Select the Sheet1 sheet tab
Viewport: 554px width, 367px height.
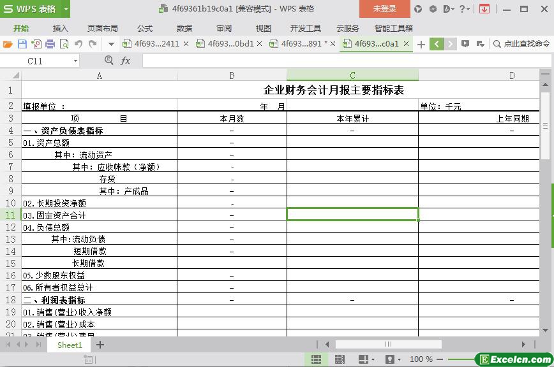coord(69,345)
